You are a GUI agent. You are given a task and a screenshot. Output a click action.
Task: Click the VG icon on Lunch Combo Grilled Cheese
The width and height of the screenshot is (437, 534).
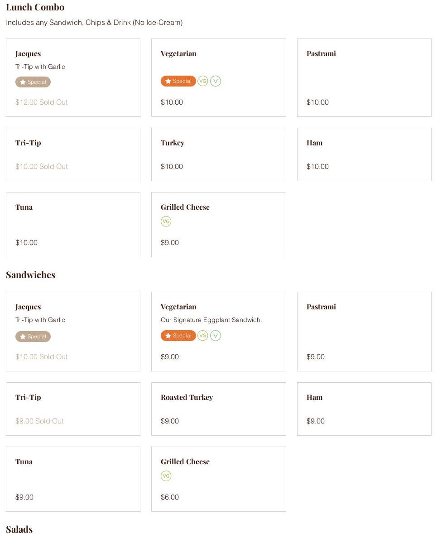(x=166, y=221)
